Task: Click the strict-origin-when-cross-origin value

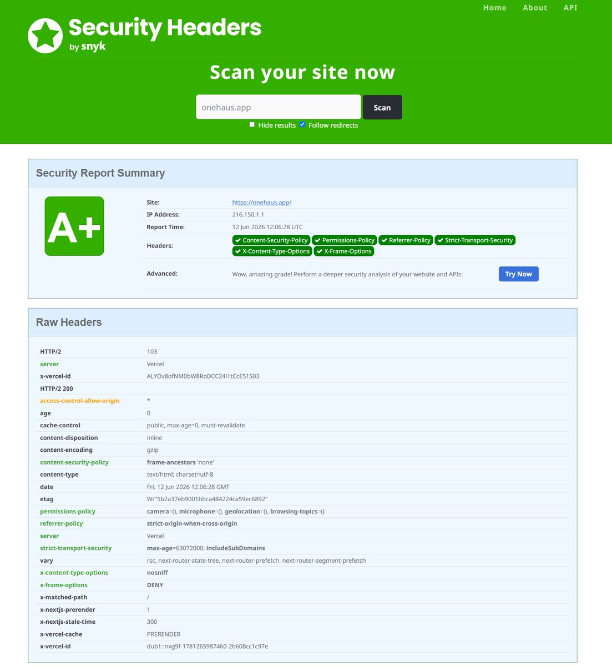Action: (x=192, y=524)
